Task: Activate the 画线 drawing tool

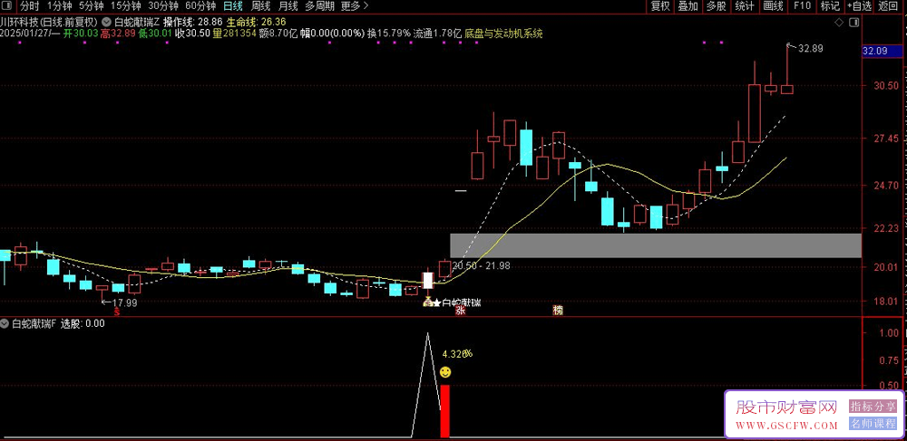Action: 773,6
